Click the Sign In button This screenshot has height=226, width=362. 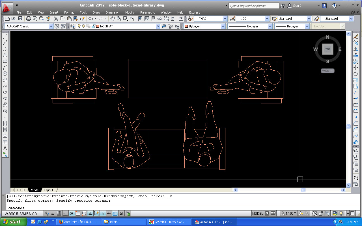[295, 6]
